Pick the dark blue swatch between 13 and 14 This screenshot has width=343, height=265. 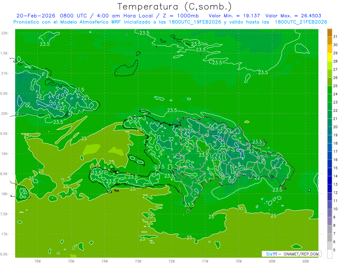coord(330,180)
